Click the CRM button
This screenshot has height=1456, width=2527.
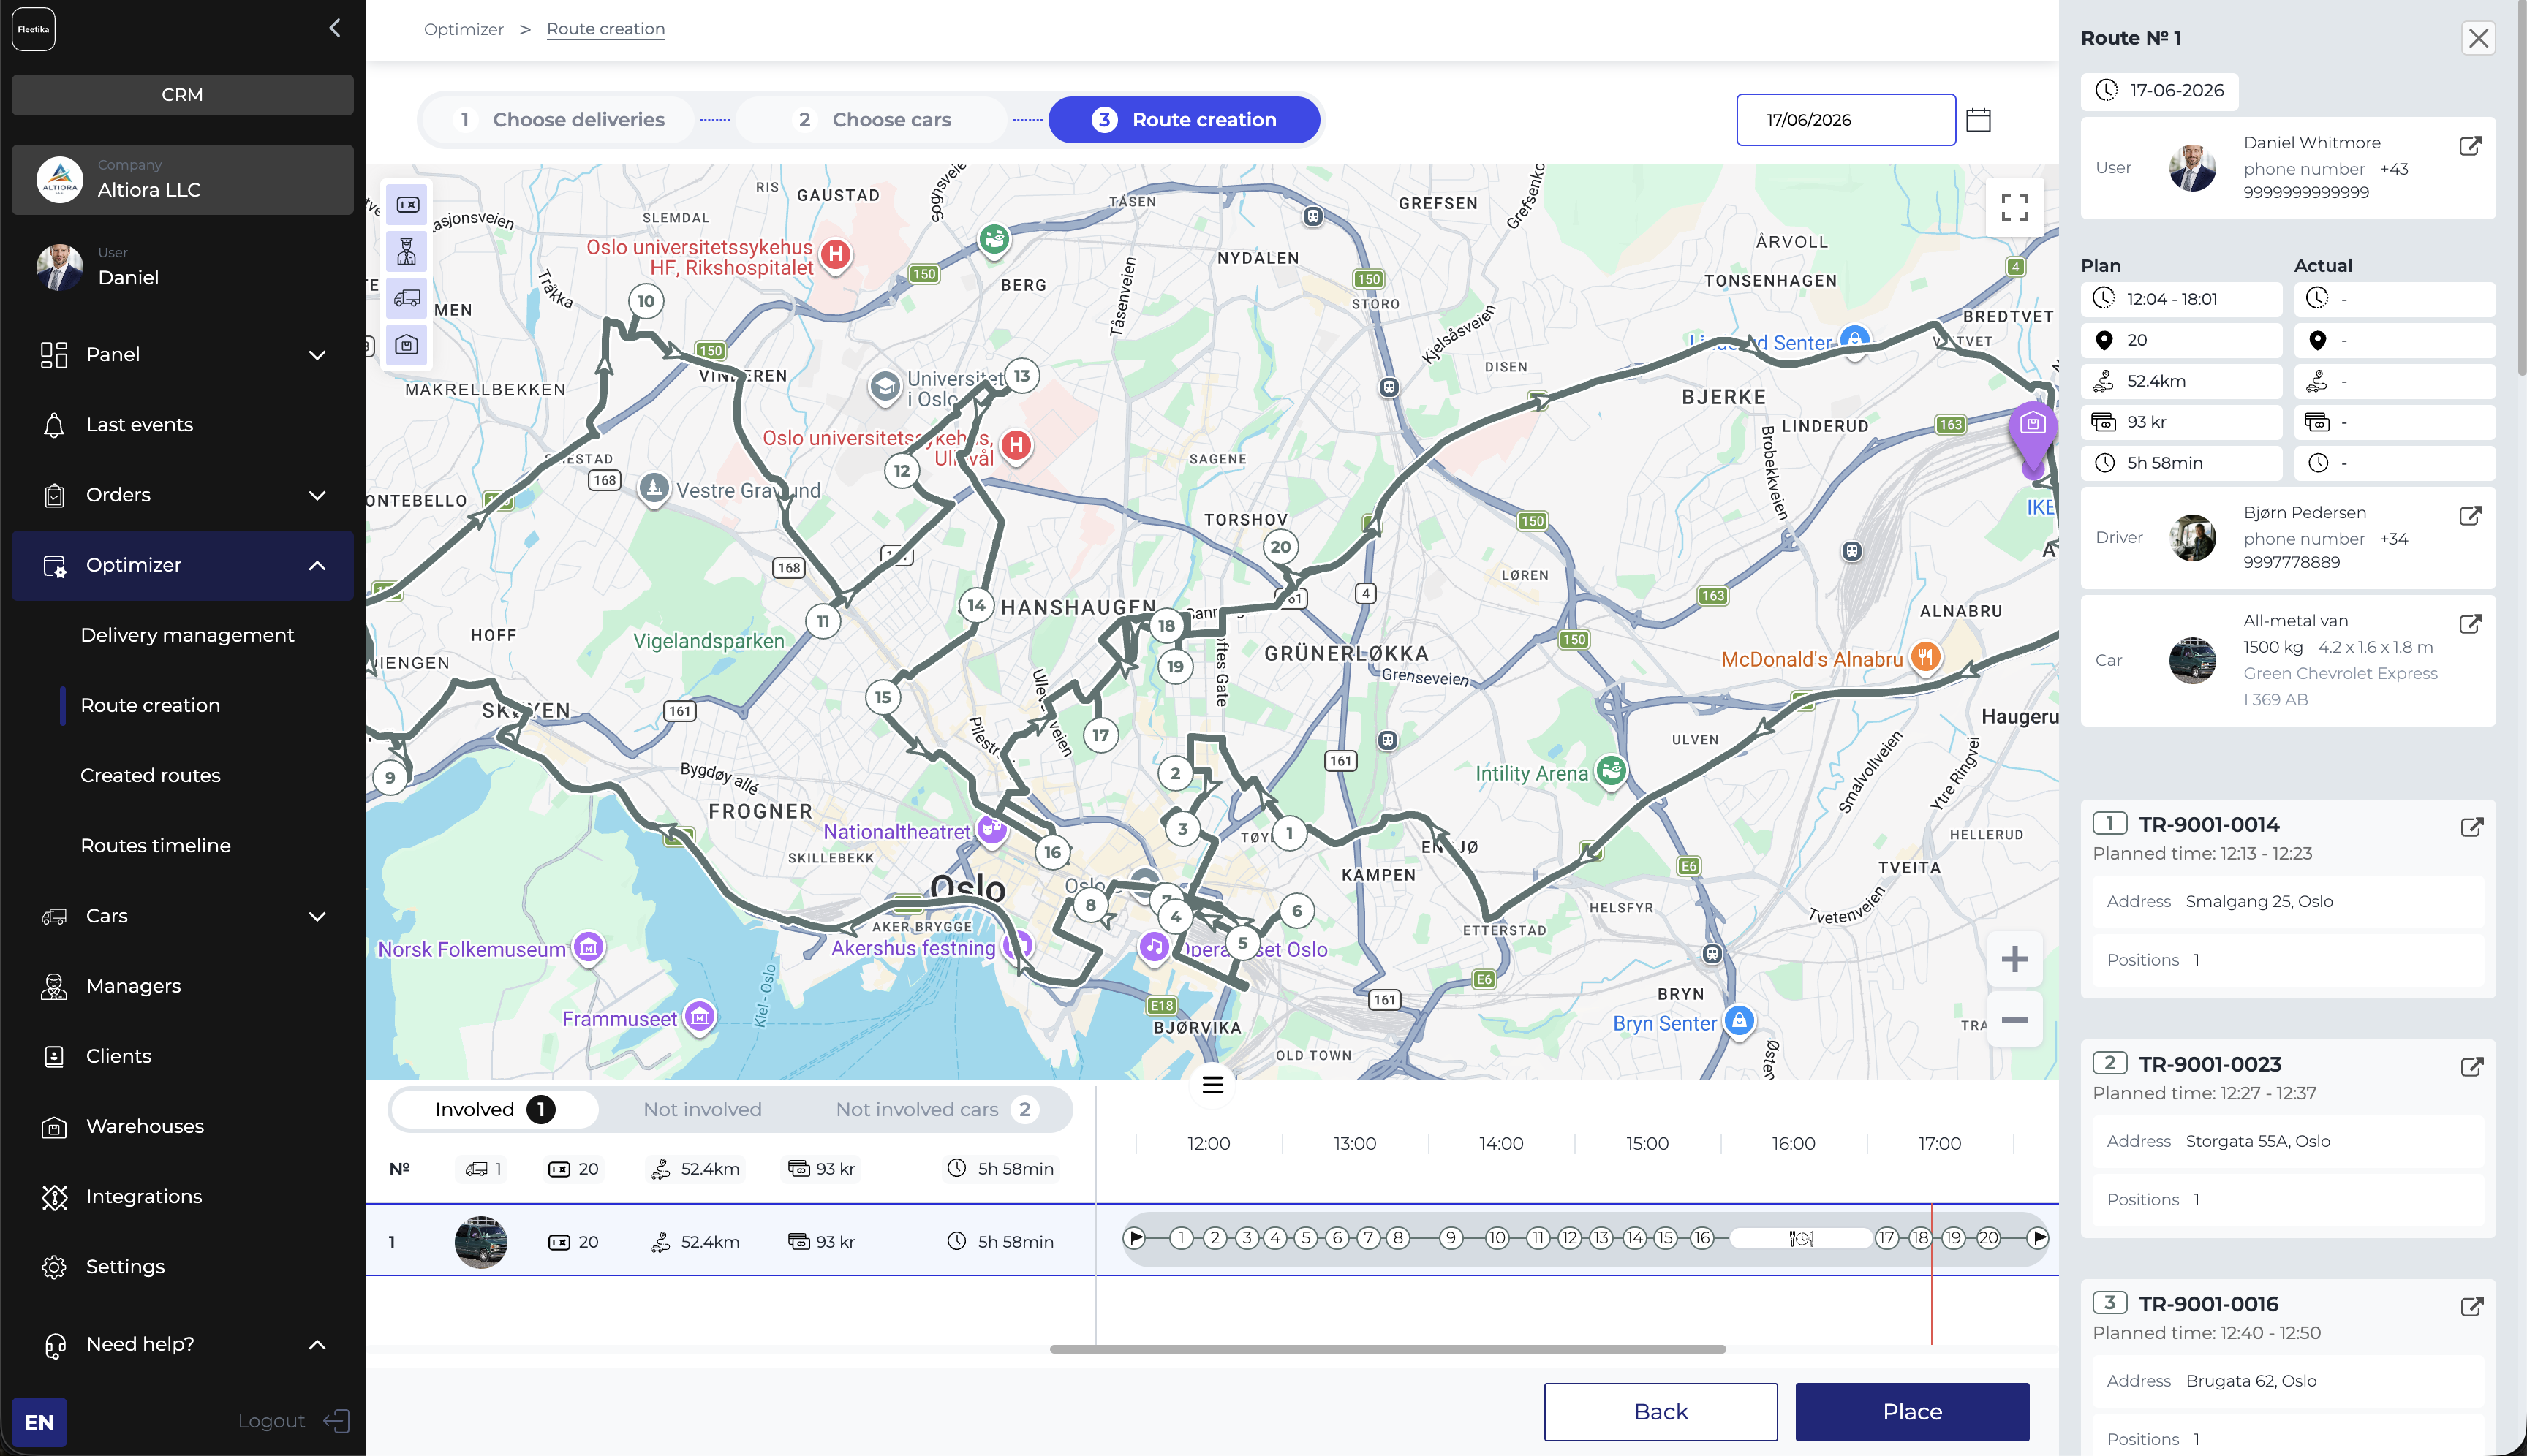tap(182, 95)
